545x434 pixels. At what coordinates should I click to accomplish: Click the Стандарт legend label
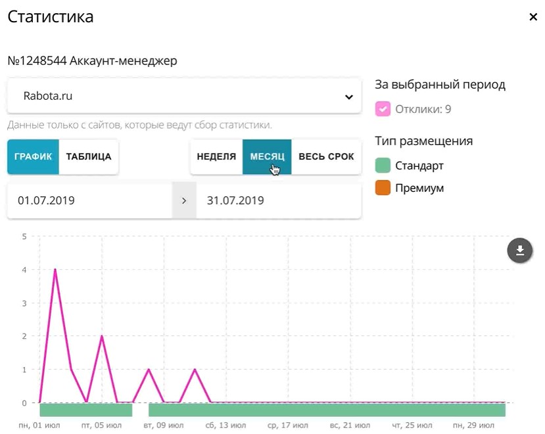tap(419, 165)
